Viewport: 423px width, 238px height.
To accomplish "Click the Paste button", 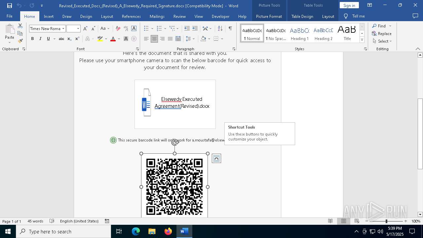I will pyautogui.click(x=10, y=32).
